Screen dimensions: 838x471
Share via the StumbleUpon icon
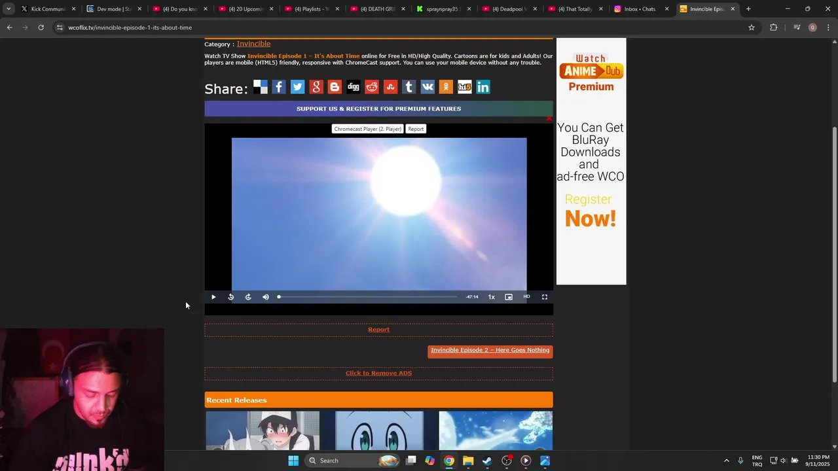(x=390, y=87)
